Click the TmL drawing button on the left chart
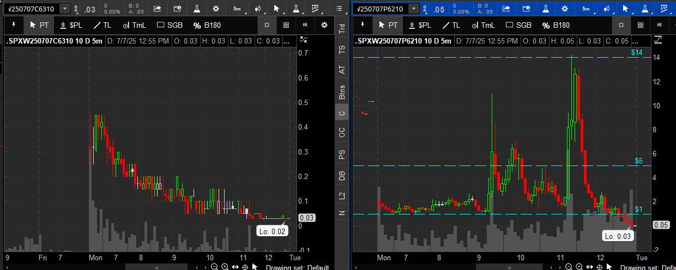676x270 pixels. (134, 25)
